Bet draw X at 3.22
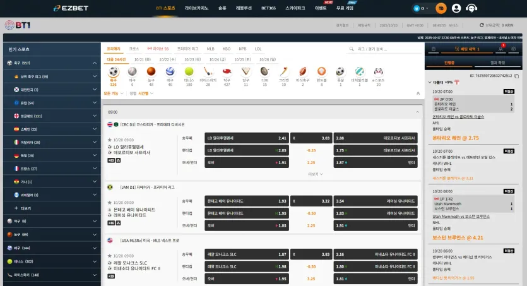The width and height of the screenshot is (527, 286). (x=311, y=201)
